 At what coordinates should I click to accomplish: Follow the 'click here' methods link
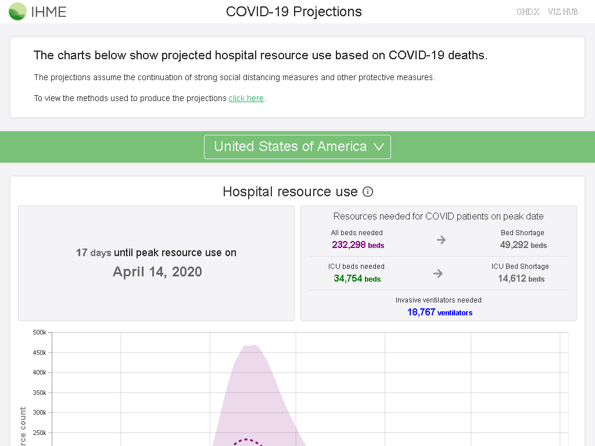246,98
